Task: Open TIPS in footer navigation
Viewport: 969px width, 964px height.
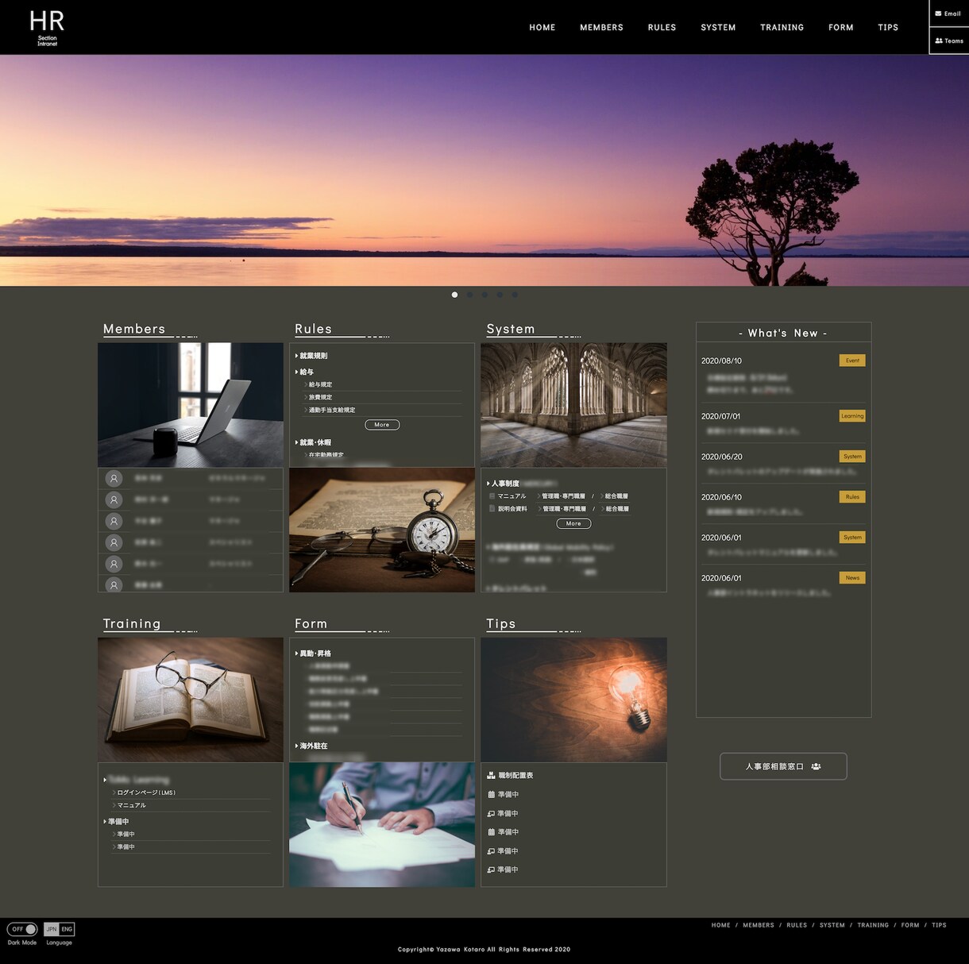Action: click(939, 925)
